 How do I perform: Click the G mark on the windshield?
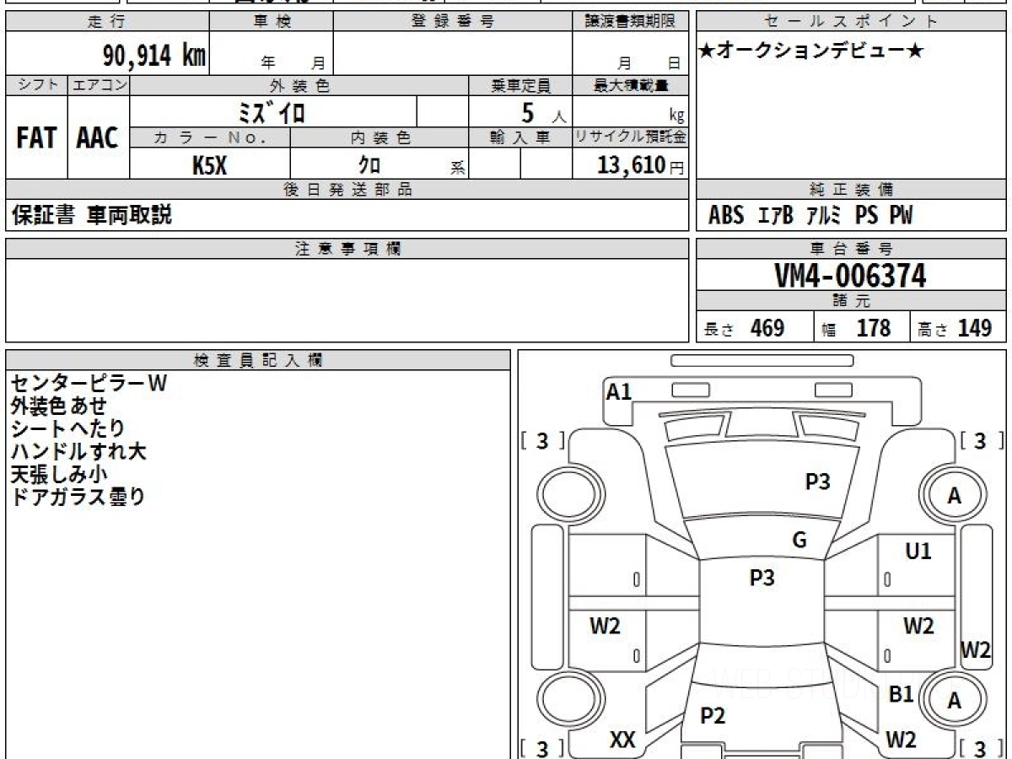799,541
